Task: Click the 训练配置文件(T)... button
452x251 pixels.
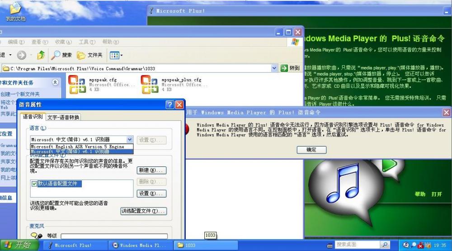Action: point(143,211)
